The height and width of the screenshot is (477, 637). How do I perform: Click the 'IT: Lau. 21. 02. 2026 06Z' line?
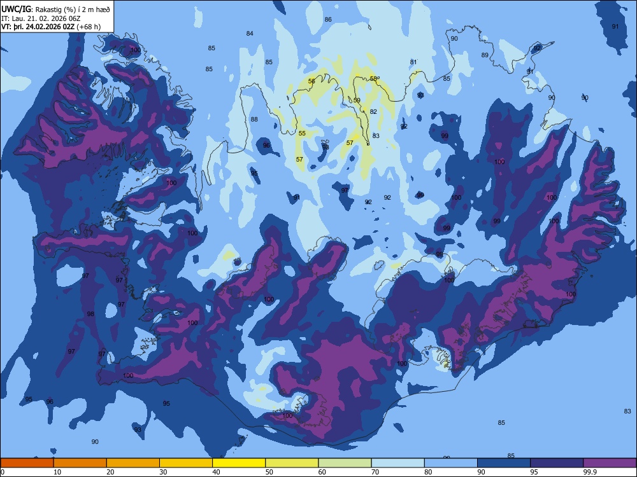click(x=41, y=18)
